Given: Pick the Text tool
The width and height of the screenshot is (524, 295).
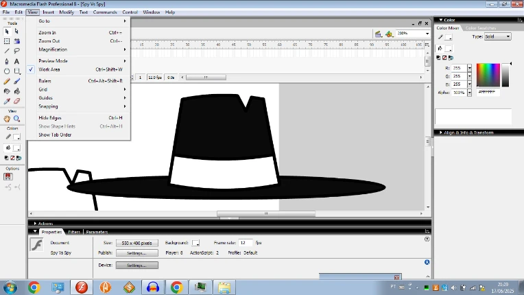Looking at the screenshot, I should pos(16,61).
